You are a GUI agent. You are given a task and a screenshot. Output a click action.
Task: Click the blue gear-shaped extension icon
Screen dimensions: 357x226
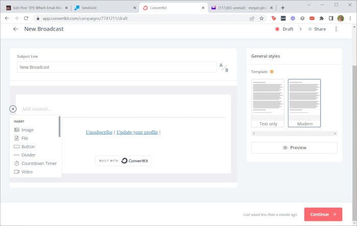point(293,18)
